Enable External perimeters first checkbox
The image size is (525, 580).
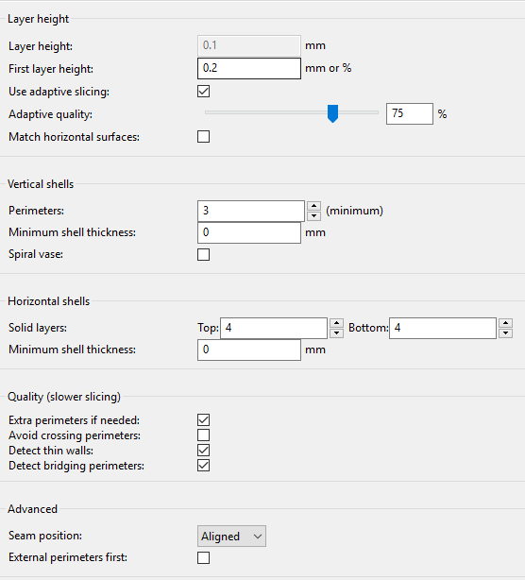203,557
